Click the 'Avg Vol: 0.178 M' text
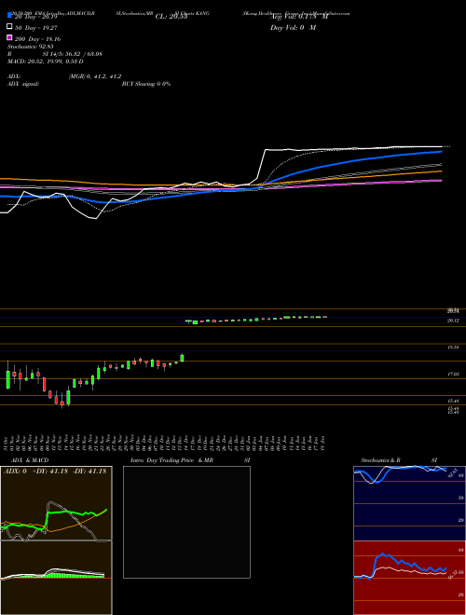The image size is (466, 615). 299,17
